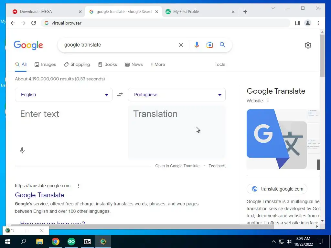Click the Chrome taskbar icon
The height and width of the screenshot is (248, 331).
point(56,242)
